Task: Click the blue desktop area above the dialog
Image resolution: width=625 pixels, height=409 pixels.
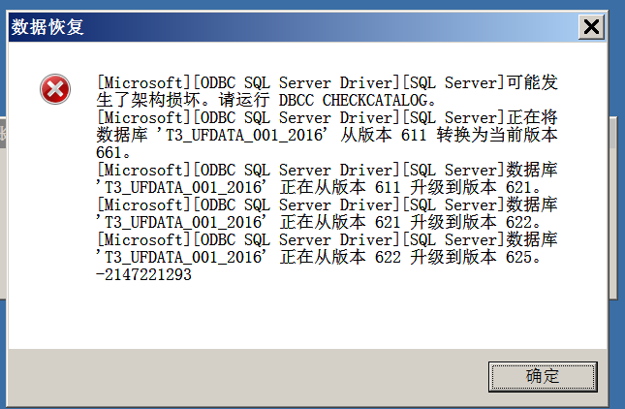Action: coord(312,5)
